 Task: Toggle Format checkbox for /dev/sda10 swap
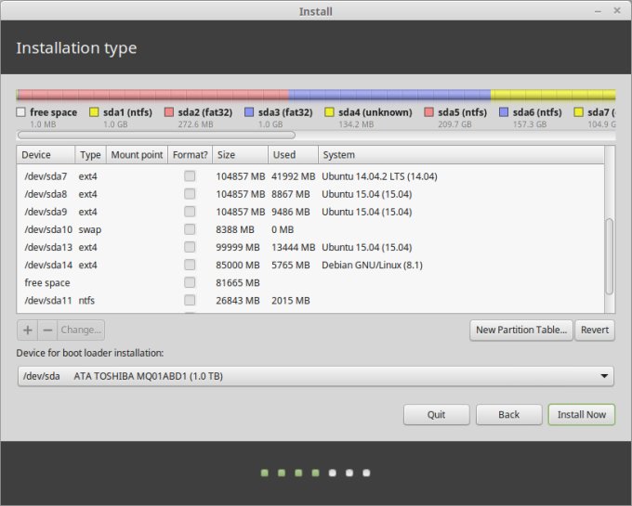click(190, 229)
